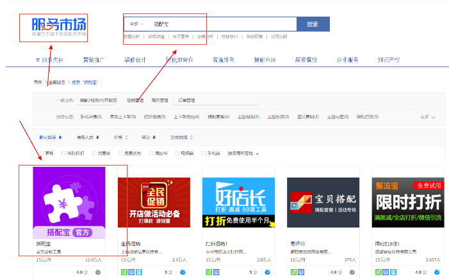The image size is (449, 278).
Task: Check the 优惠券 filter checkbox
Action: coord(94,153)
